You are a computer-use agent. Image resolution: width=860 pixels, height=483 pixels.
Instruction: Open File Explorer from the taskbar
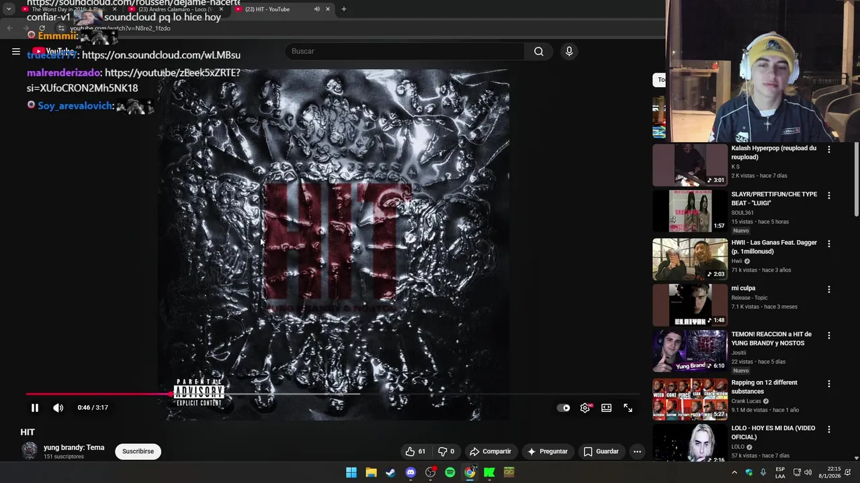pyautogui.click(x=371, y=472)
